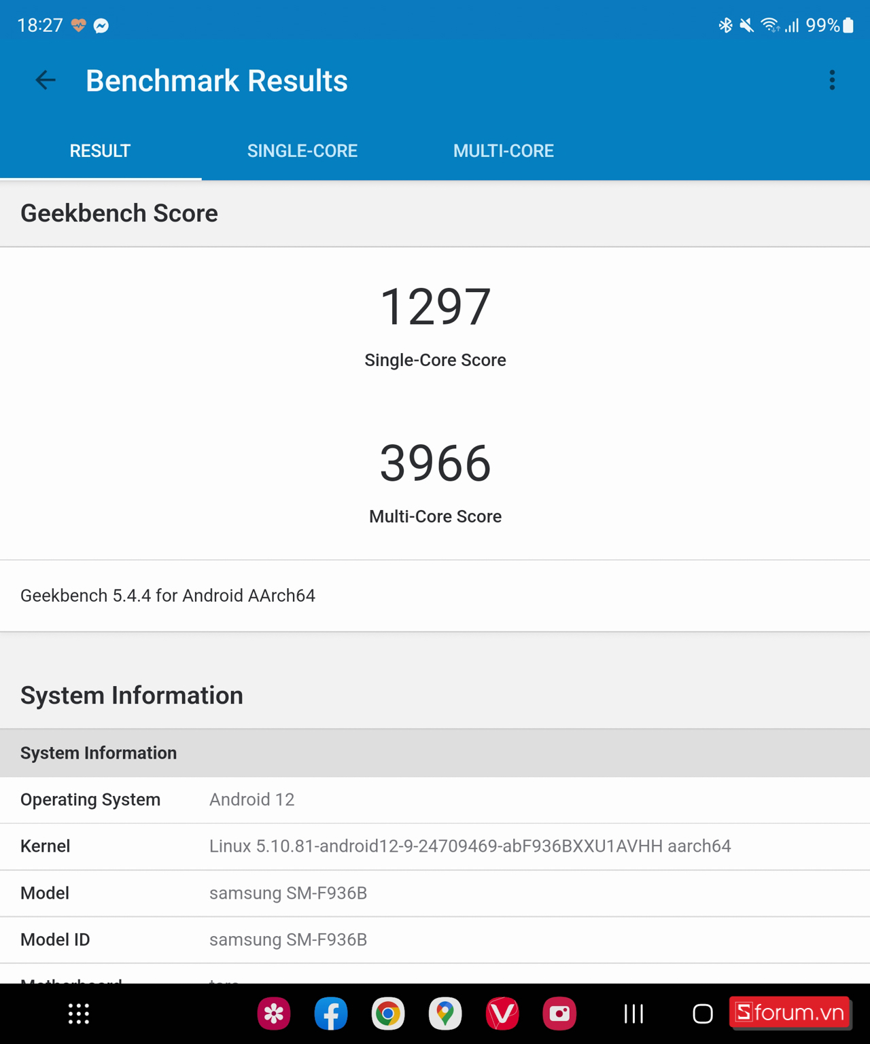Tap the Android 12 value
Viewport: 870px width, 1044px height.
(x=251, y=799)
